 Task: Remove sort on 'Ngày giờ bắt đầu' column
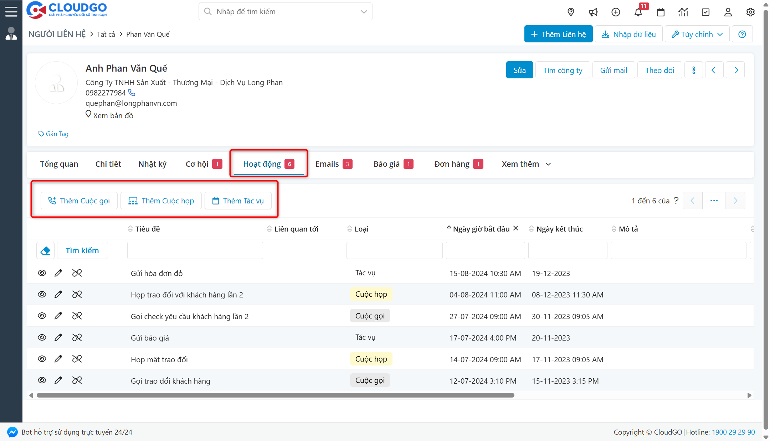pos(515,228)
